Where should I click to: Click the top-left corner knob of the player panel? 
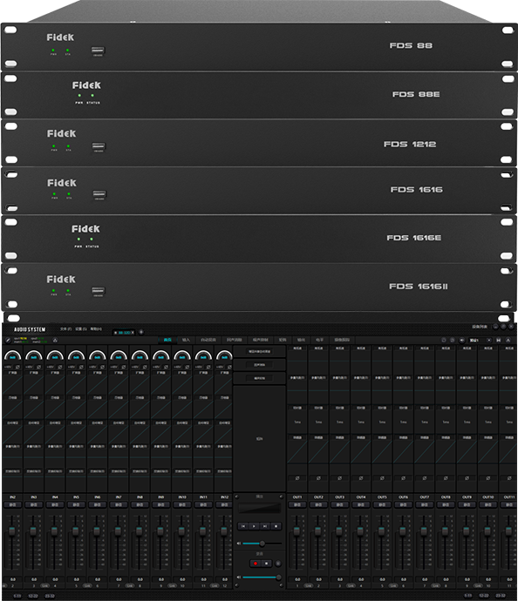[x=236, y=496]
